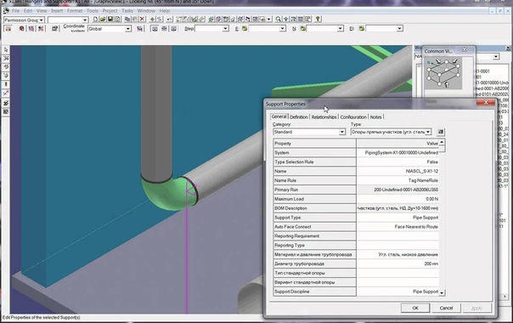Click the property list scrollbar down arrow

click(442, 292)
